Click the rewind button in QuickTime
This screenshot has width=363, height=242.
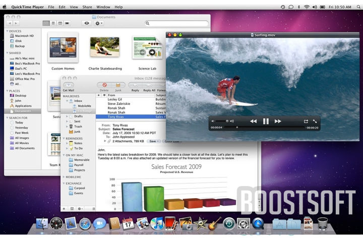pyautogui.click(x=253, y=121)
